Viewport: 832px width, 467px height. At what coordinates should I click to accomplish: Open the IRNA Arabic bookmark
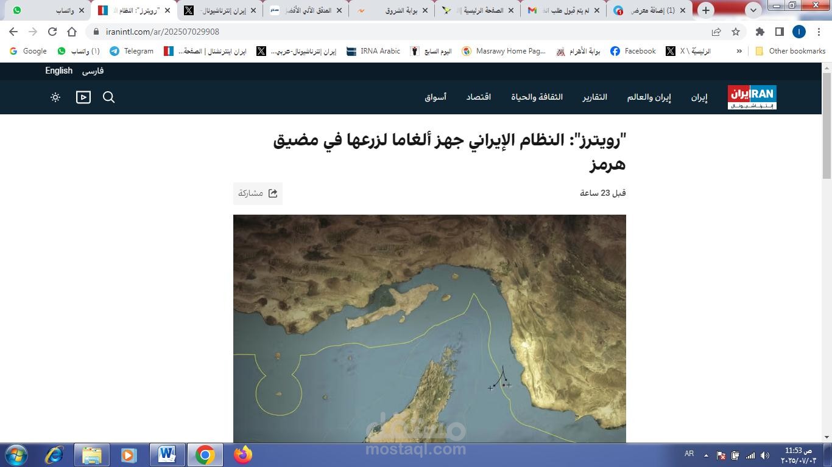tap(373, 51)
